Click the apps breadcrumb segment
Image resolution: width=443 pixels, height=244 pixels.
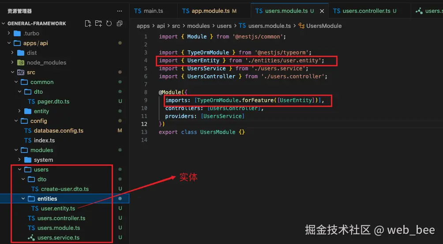click(x=143, y=26)
